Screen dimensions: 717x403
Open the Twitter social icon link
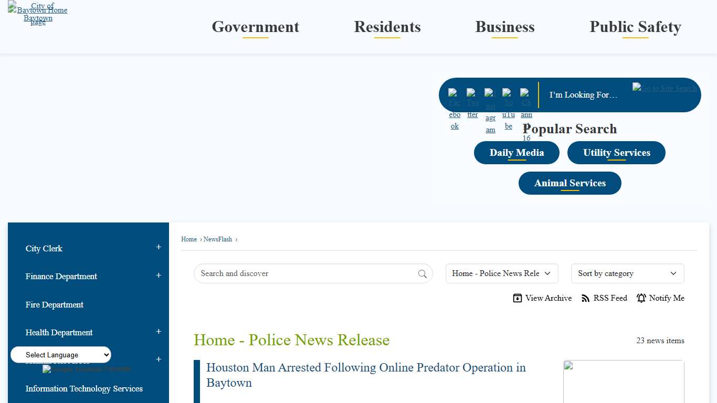click(472, 103)
